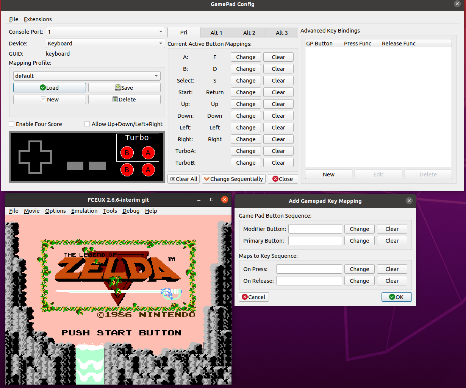The height and width of the screenshot is (388, 466).
Task: Save the current mapping profile
Action: pyautogui.click(x=124, y=87)
